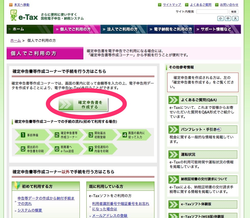
Task: Open よくあるご質問(Q&A) sidebar heading
Action: pyautogui.click(x=203, y=100)
